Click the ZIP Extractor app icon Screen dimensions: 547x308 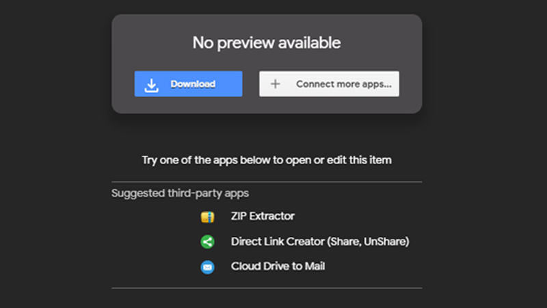(x=207, y=217)
